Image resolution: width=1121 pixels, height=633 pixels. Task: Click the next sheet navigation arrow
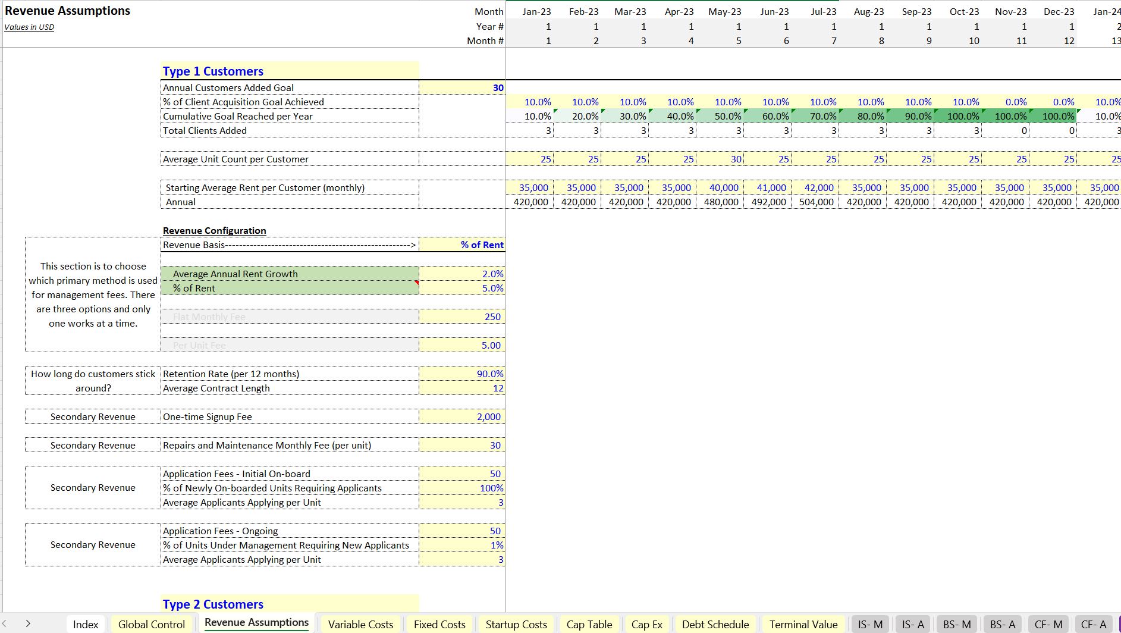[29, 624]
